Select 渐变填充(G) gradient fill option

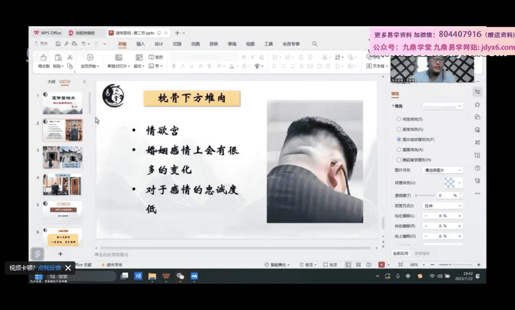coord(399,129)
